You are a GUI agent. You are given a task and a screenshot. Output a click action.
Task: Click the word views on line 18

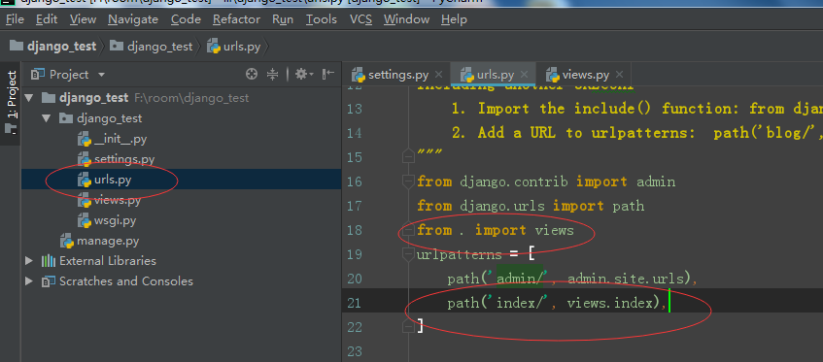pyautogui.click(x=554, y=230)
